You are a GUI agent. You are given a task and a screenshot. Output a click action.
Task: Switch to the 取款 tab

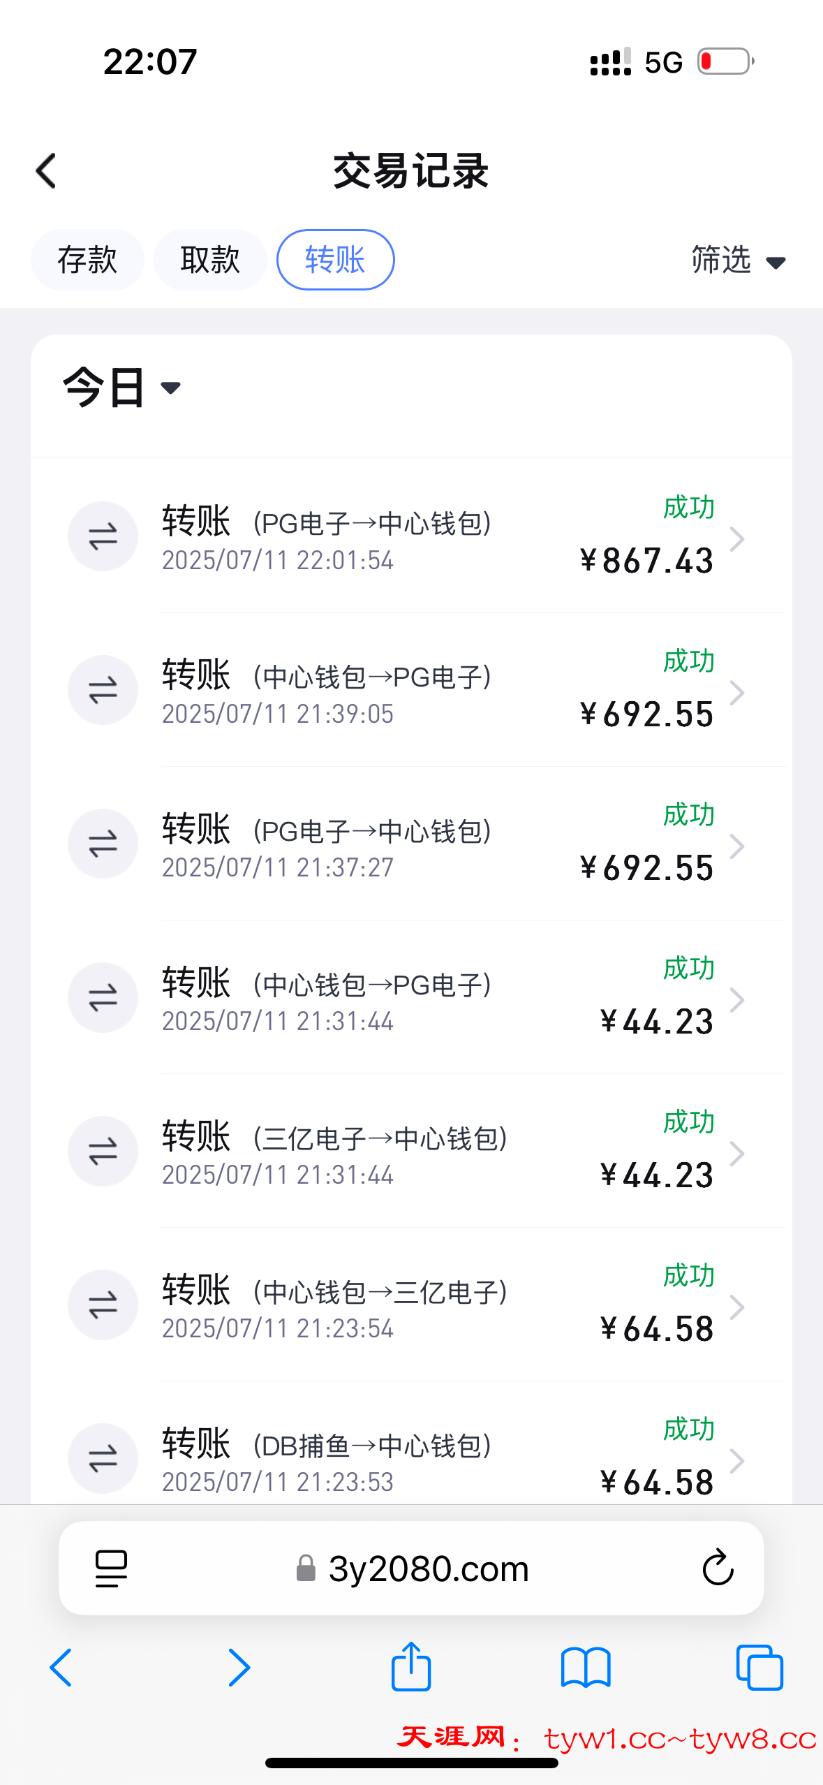click(210, 260)
